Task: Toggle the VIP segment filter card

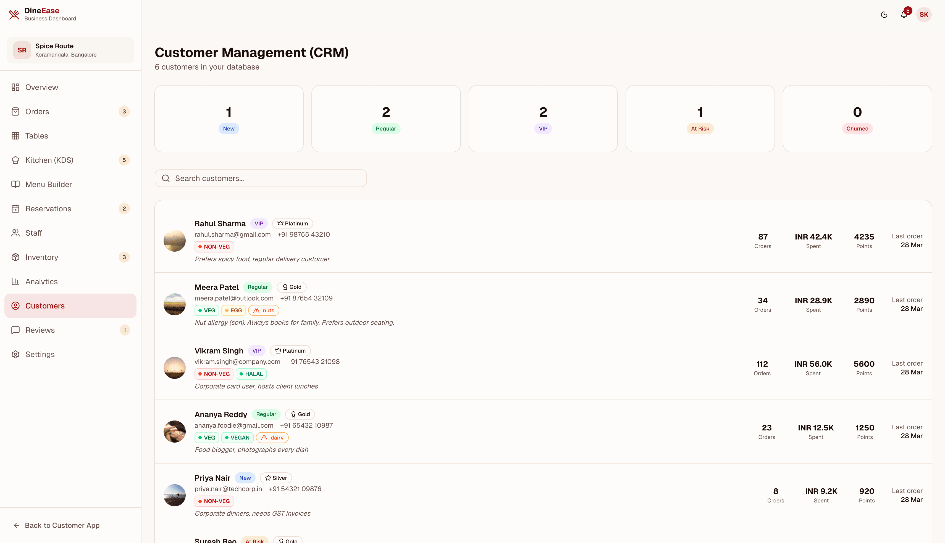Action: pos(543,118)
